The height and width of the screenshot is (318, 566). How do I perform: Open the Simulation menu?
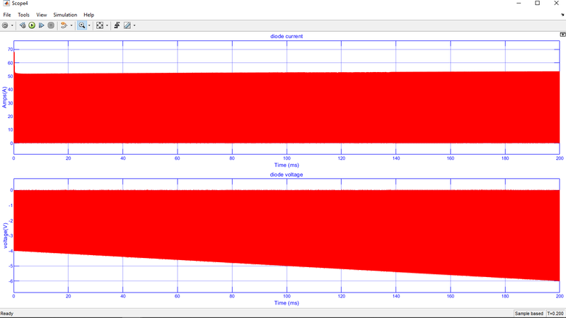(65, 15)
